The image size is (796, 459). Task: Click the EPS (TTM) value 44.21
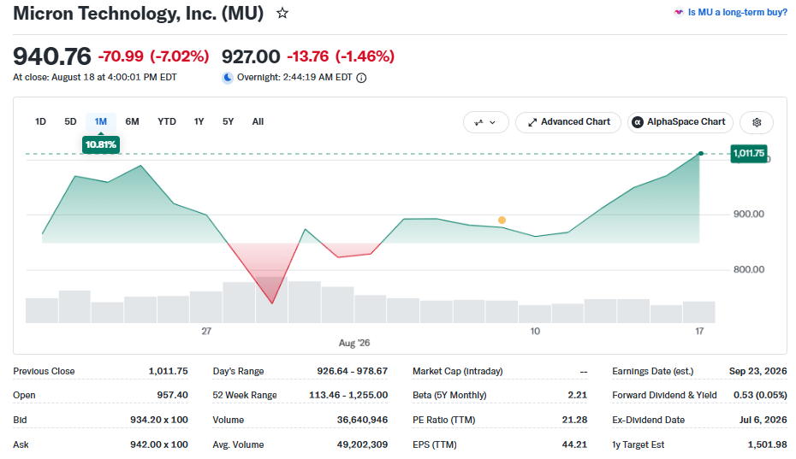574,444
